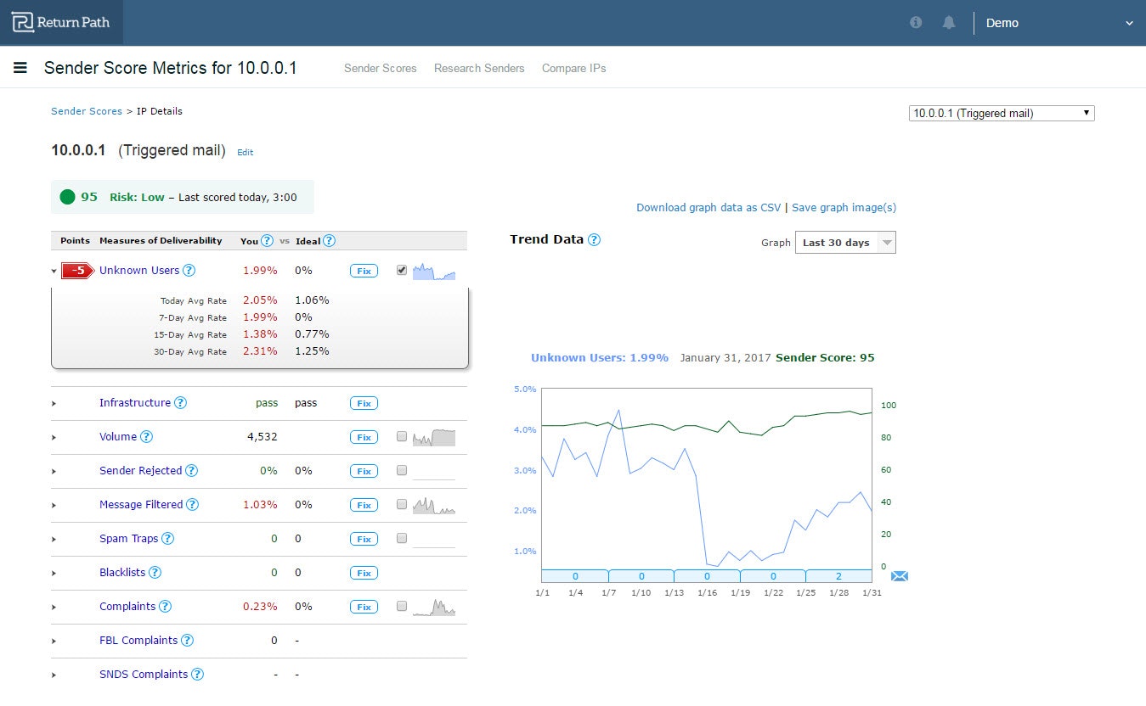Open help icon beside Volume

point(146,437)
